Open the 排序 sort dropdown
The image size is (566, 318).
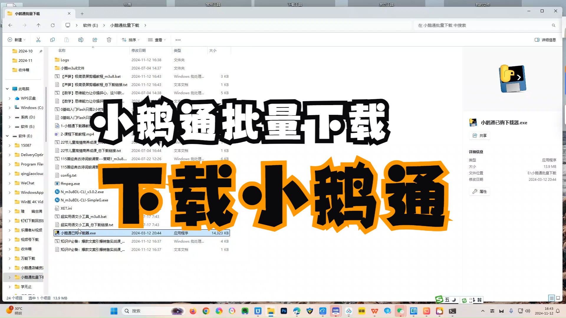(x=131, y=40)
